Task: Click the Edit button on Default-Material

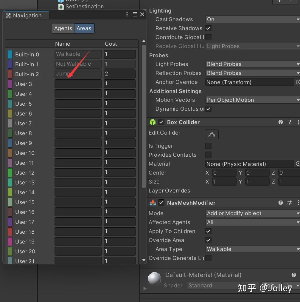Action: coord(271,286)
